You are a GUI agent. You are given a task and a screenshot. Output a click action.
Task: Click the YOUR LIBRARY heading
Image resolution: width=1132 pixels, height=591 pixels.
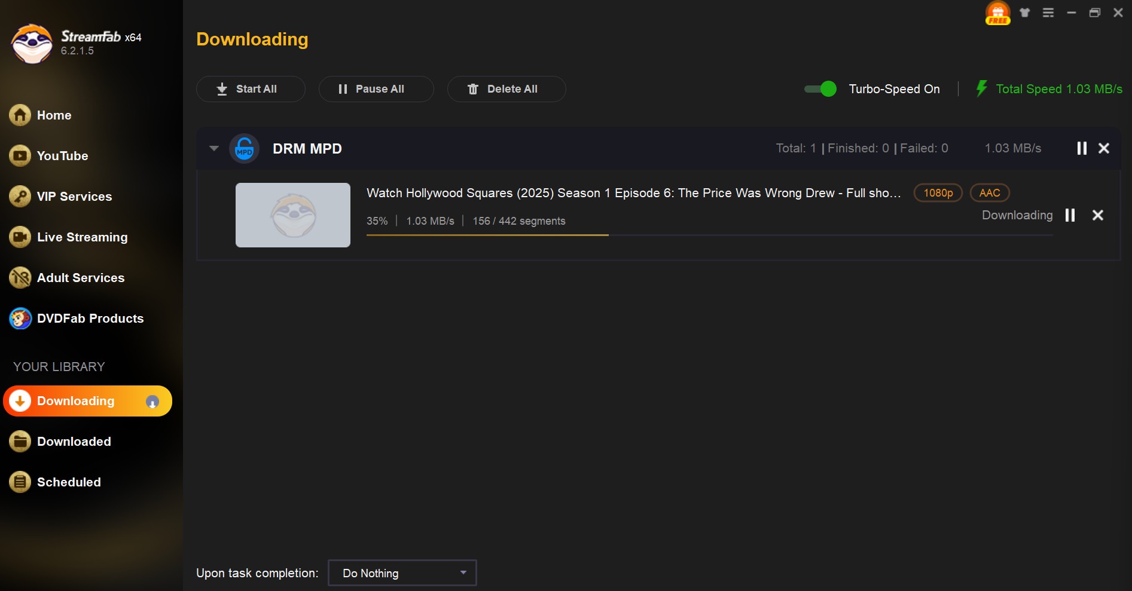coord(59,367)
